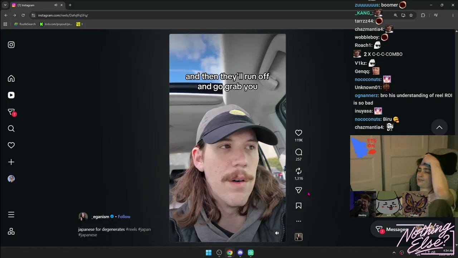Focus the address bar URL
The image size is (458, 258).
pyautogui.click(x=63, y=15)
